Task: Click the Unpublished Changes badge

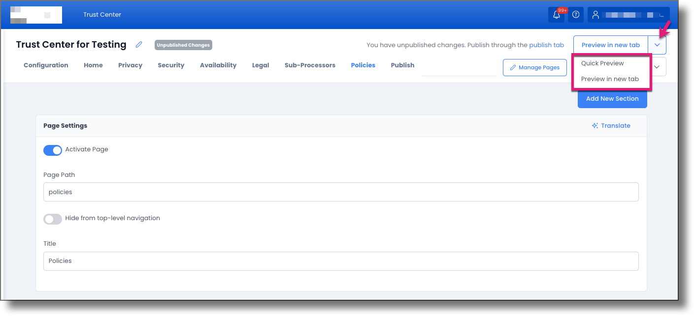Action: coord(183,45)
